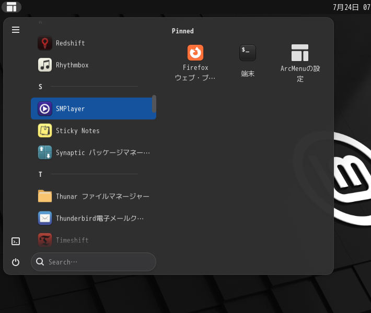Screen dimensions: 371x313
Task: Click the Timeshift label text
Action: (72, 240)
